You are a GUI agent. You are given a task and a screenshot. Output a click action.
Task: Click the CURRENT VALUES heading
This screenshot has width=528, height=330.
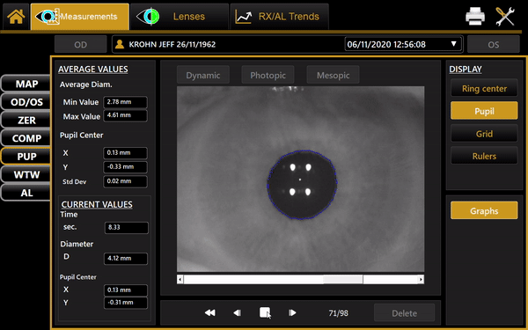coord(97,204)
